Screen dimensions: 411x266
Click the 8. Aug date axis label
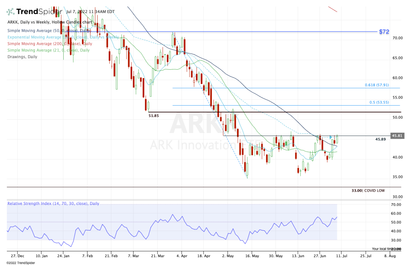[x=390, y=256]
